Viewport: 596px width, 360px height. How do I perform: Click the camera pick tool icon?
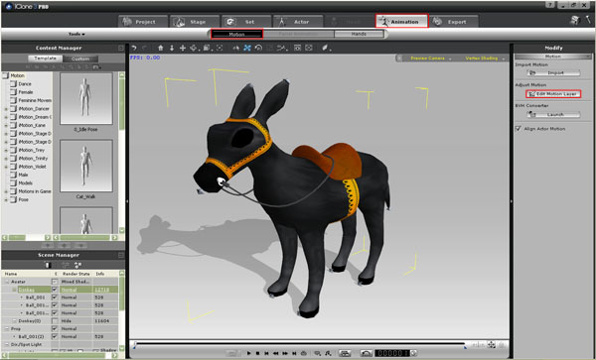tap(236, 48)
